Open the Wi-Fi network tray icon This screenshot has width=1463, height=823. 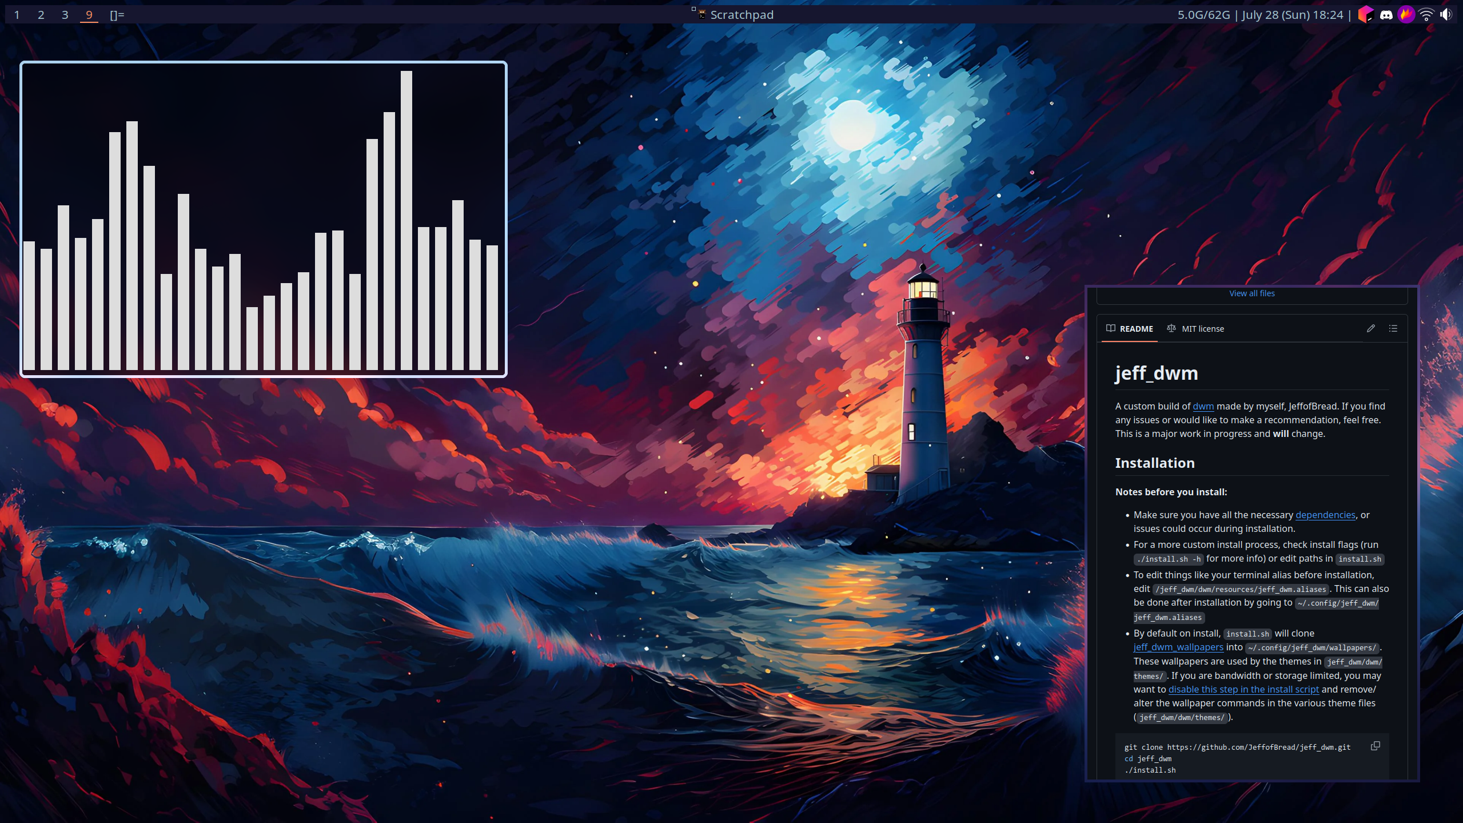[1426, 15]
